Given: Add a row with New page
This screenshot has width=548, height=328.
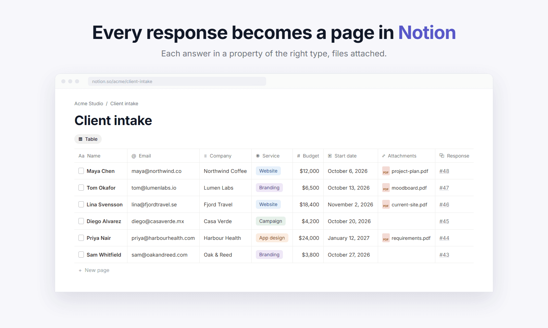Looking at the screenshot, I should [94, 270].
